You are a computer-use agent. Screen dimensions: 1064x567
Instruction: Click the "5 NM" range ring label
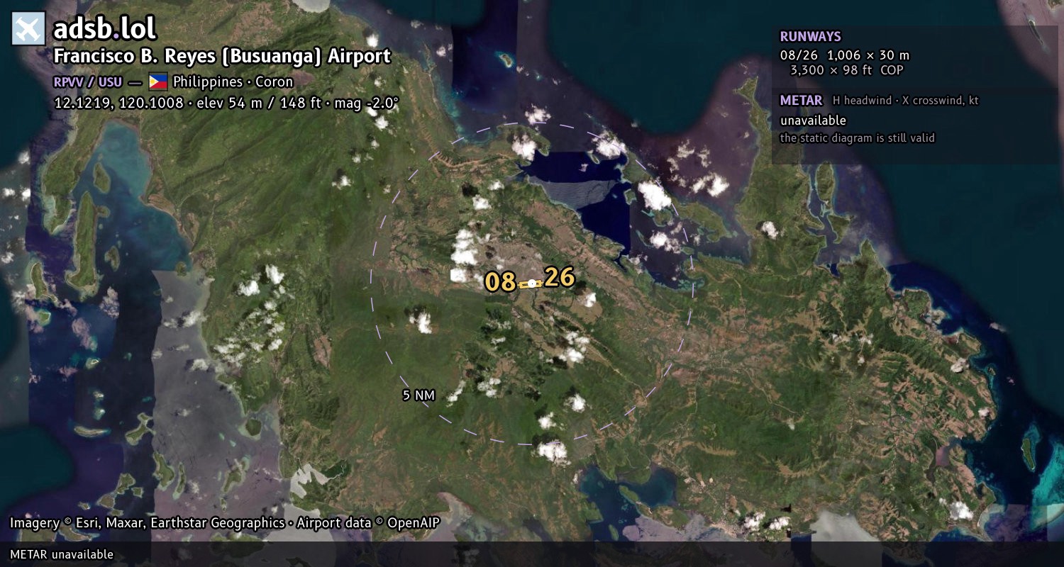419,395
